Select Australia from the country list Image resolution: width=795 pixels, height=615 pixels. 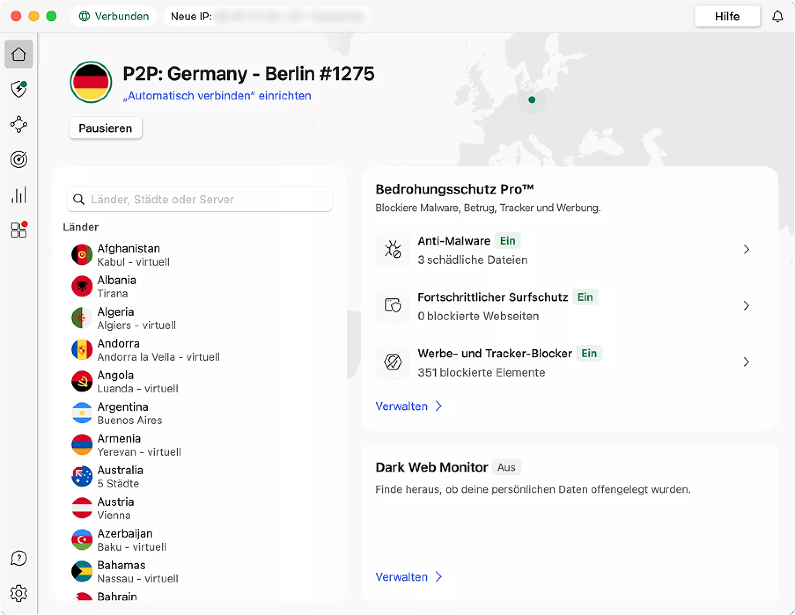click(x=120, y=476)
